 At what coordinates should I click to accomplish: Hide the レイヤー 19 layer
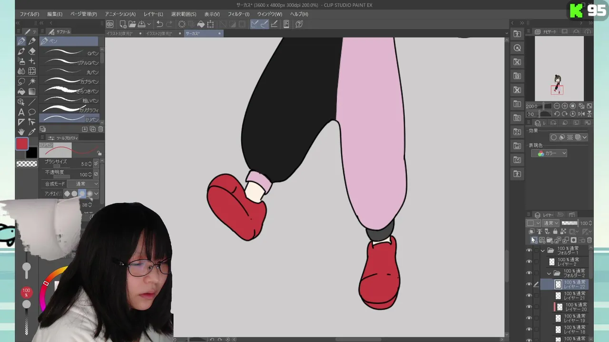point(529,318)
